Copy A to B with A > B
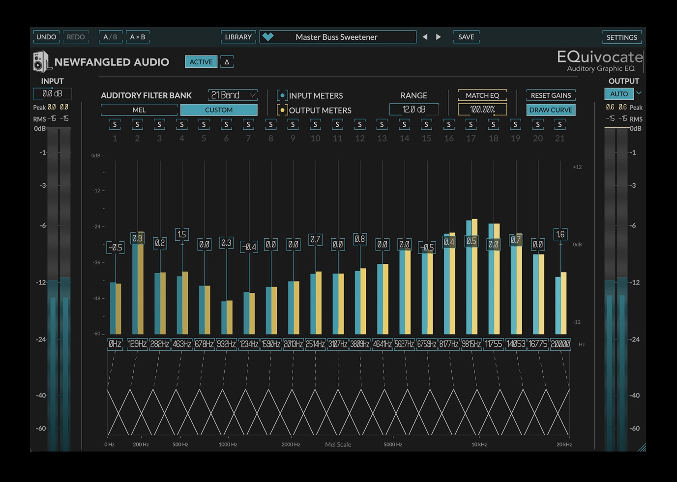 138,37
